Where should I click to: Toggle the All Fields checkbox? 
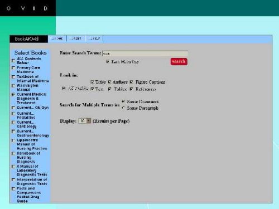(x=64, y=89)
